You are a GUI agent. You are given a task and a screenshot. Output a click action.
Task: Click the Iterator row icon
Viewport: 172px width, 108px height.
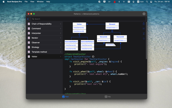click(29, 38)
